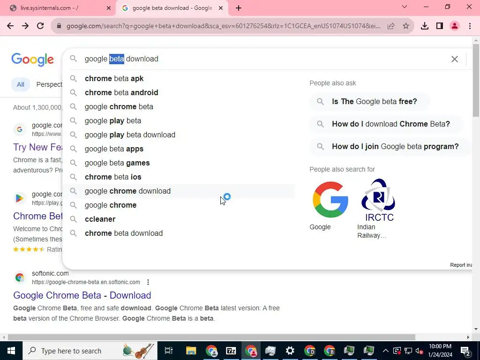The image size is (480, 360).
Task: Open Settings gear on the taskbar
Action: (290, 351)
